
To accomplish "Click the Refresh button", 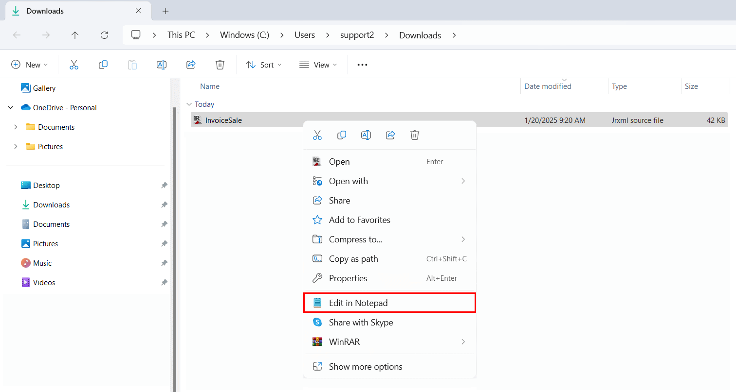I will coord(104,35).
